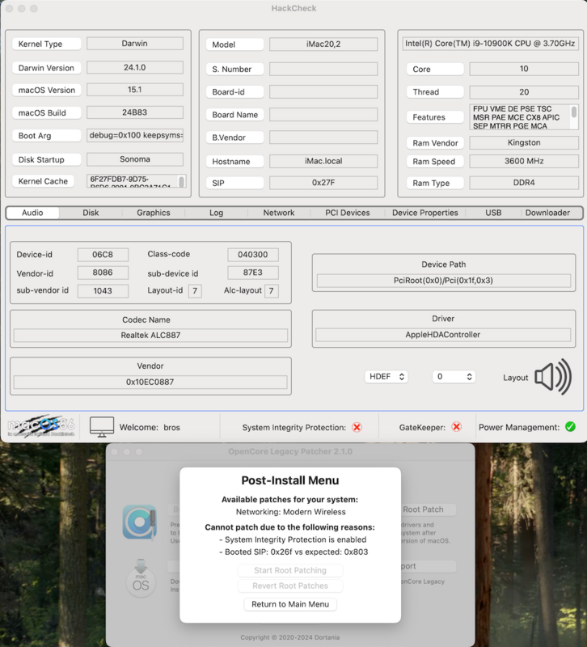The height and width of the screenshot is (647, 587).
Task: Click the Device-id value 06C8
Action: click(103, 255)
